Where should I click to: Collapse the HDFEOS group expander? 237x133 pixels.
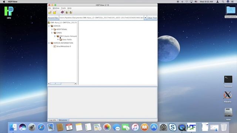49,26
